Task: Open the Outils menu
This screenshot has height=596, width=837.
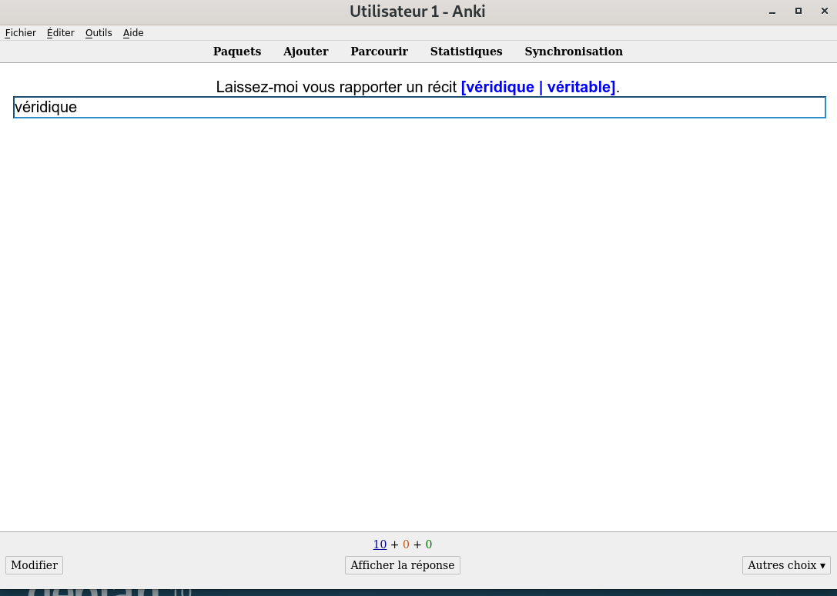Action: pos(99,32)
